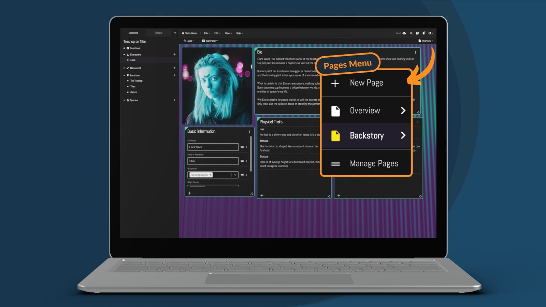Open the notifications bell icon

(423, 33)
